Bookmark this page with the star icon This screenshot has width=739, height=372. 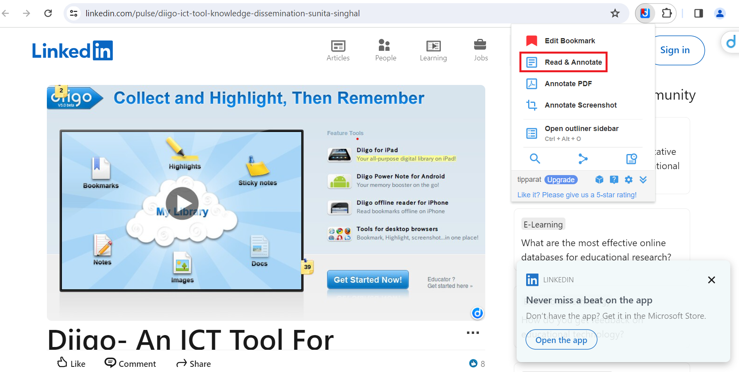[615, 13]
